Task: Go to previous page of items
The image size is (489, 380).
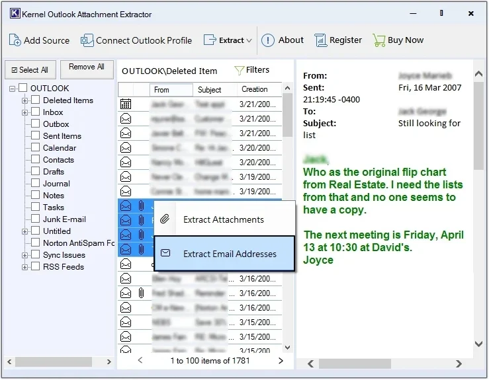Action: 140,360
